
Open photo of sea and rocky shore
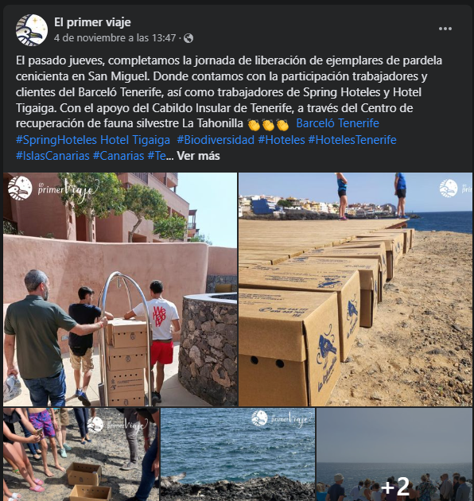tap(238, 454)
